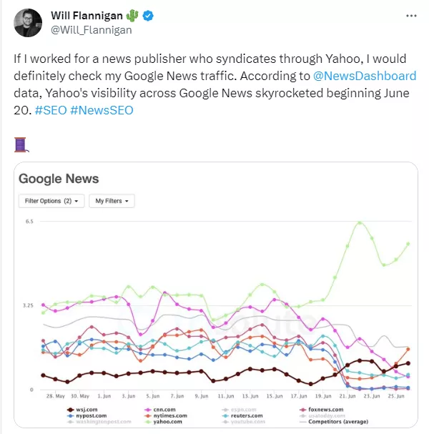Screen dimensions: 429x434
Task: Click the purple thread spool emoji
Action: pyautogui.click(x=21, y=144)
